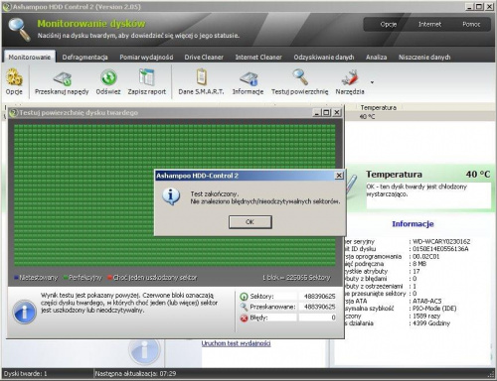Click Ashampoo HDD Control title bar icon
The height and width of the screenshot is (381, 497).
7,6
